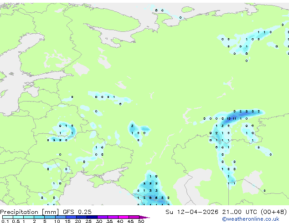Click the '21..00 UTC' time text
The width and height of the screenshot is (289, 223).
[239, 212]
